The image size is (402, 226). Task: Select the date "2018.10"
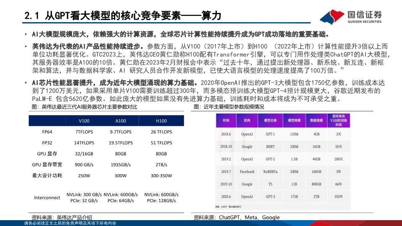click(x=226, y=146)
